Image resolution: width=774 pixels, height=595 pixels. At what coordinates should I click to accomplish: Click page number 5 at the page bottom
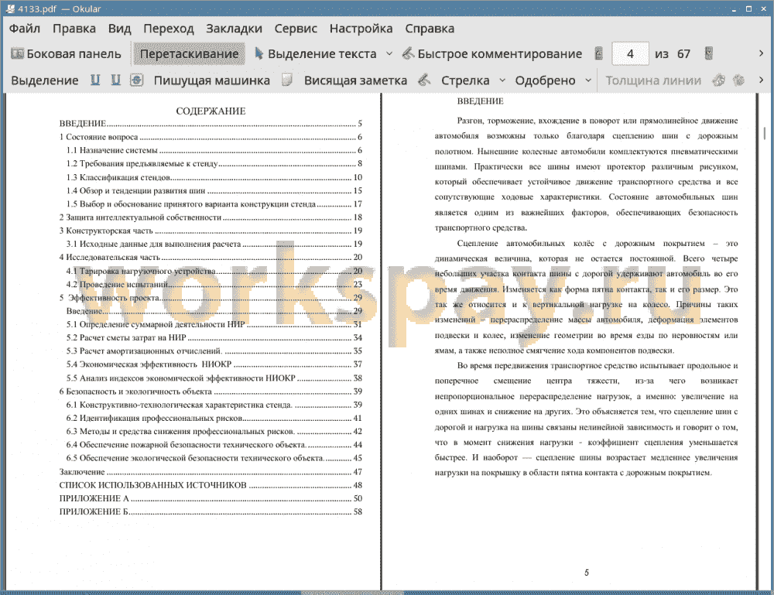[x=587, y=573]
